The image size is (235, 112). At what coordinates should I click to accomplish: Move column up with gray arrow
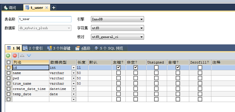[22, 56]
